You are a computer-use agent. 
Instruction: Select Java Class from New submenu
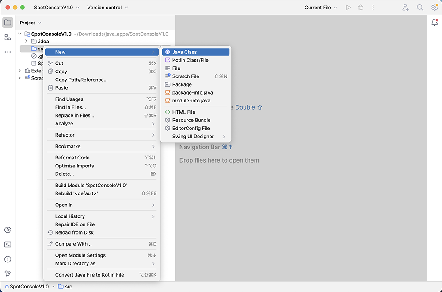(x=184, y=52)
